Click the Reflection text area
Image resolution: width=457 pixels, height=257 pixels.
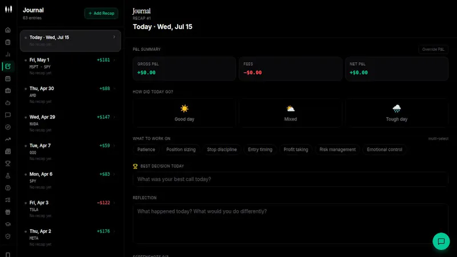[x=290, y=224]
